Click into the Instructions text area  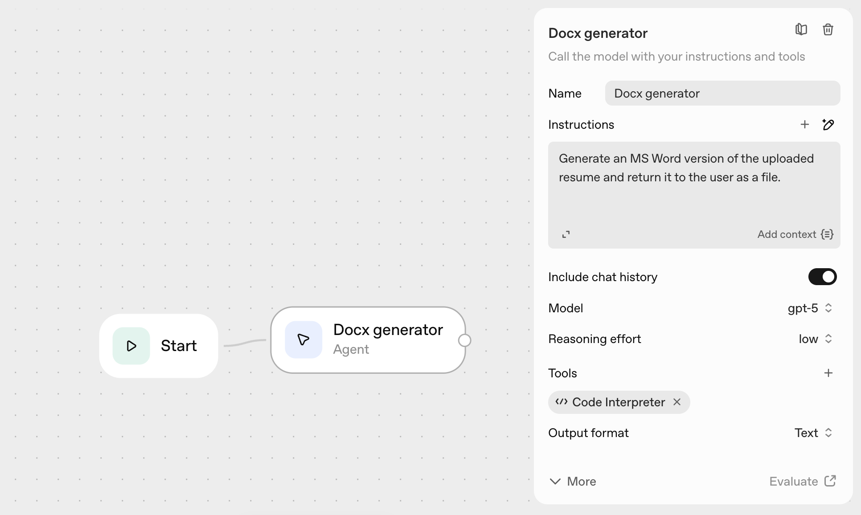point(693,196)
